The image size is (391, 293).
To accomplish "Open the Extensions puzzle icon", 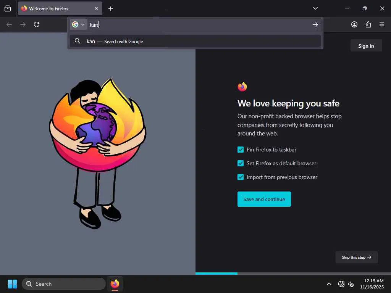I will pos(368,24).
